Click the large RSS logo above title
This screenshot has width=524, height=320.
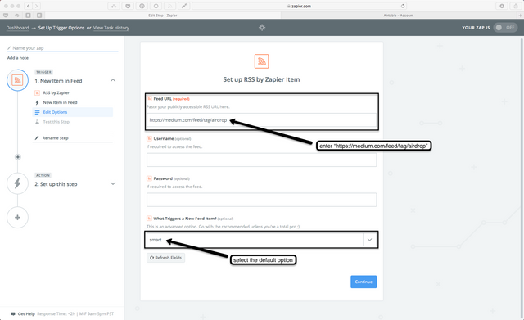(x=262, y=61)
